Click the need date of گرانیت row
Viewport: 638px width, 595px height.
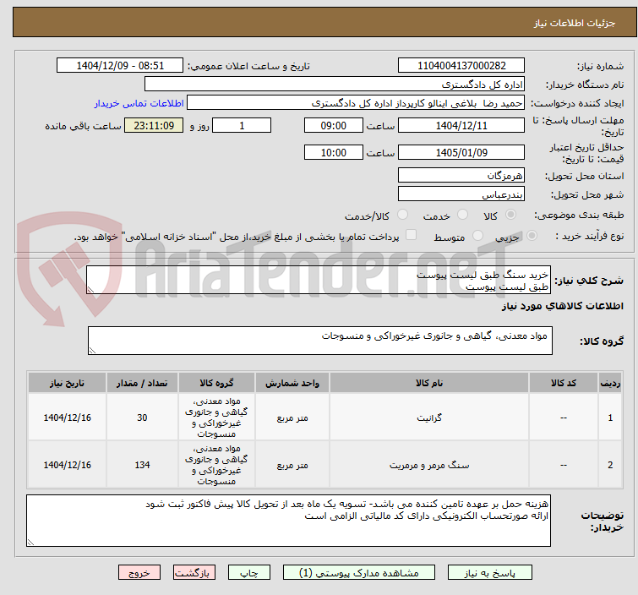67,418
